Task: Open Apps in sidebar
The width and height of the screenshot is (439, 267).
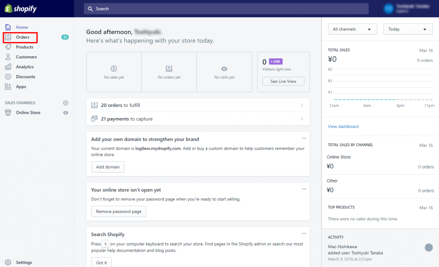Action: point(21,87)
